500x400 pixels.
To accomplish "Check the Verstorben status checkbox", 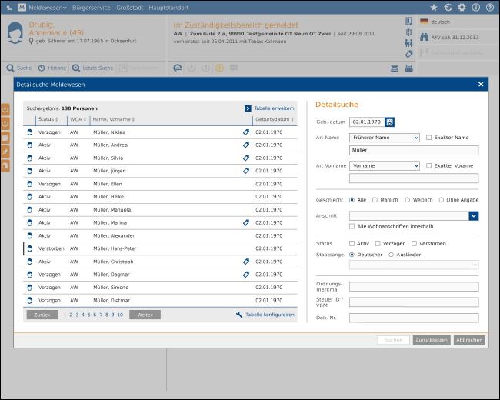I will click(x=415, y=243).
